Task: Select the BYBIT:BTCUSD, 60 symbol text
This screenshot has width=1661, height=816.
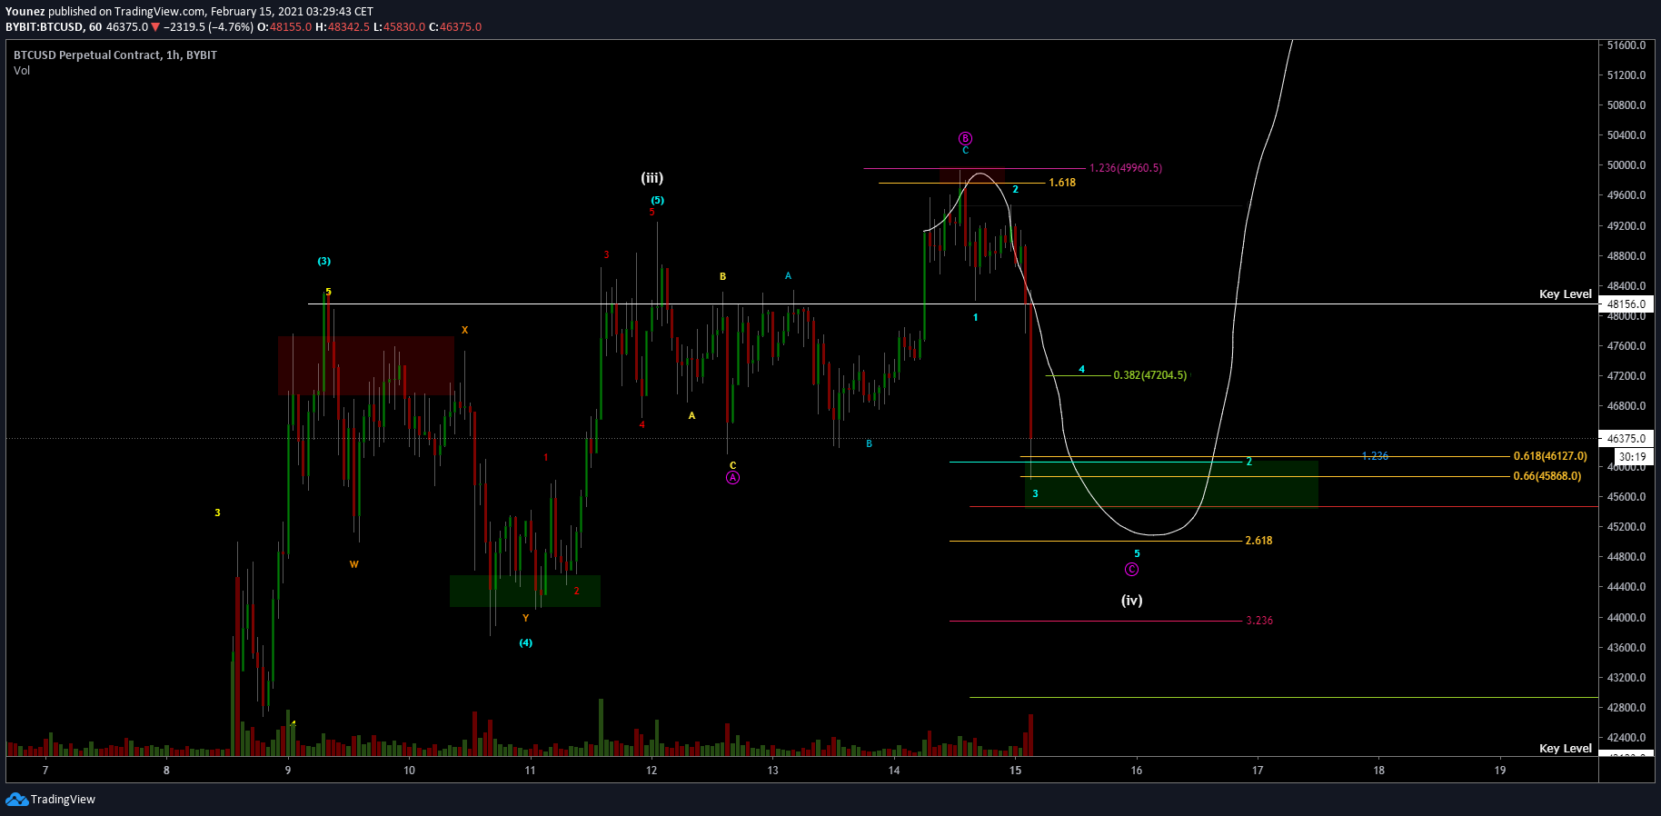Action: point(54,27)
